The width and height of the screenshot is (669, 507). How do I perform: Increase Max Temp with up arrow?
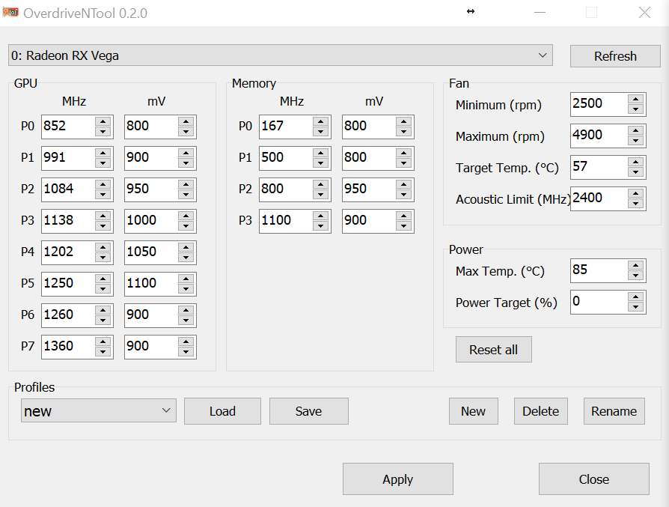click(636, 265)
